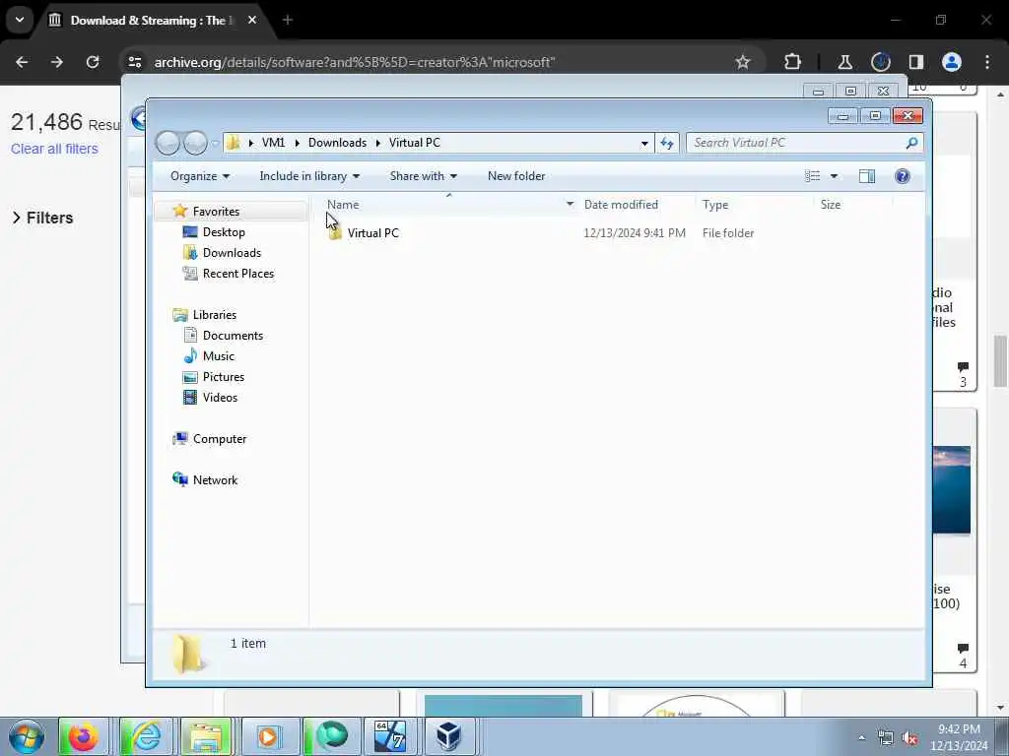
Task: Open Music library
Action: (218, 356)
